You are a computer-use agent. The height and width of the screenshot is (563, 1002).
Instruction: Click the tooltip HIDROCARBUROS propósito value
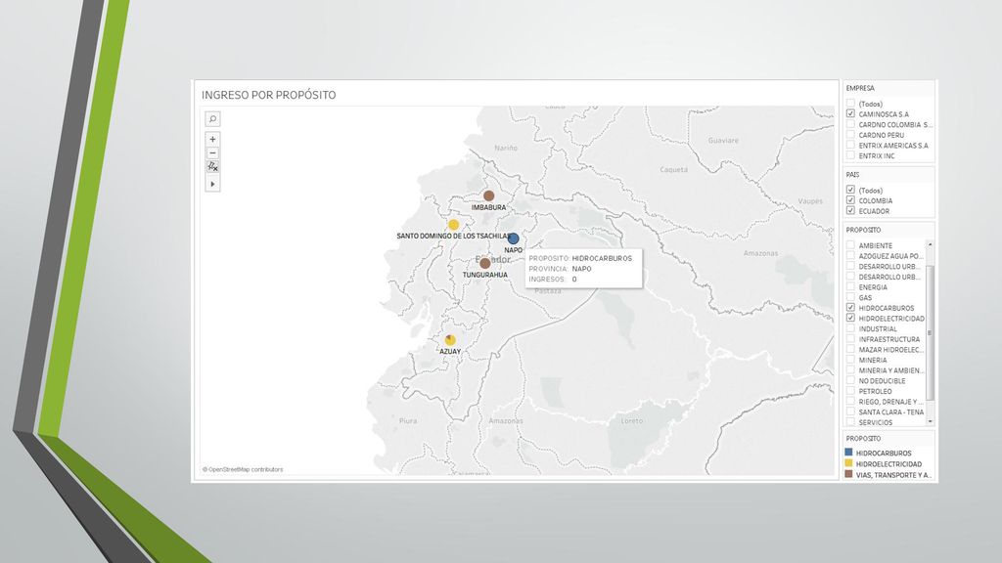pos(602,258)
